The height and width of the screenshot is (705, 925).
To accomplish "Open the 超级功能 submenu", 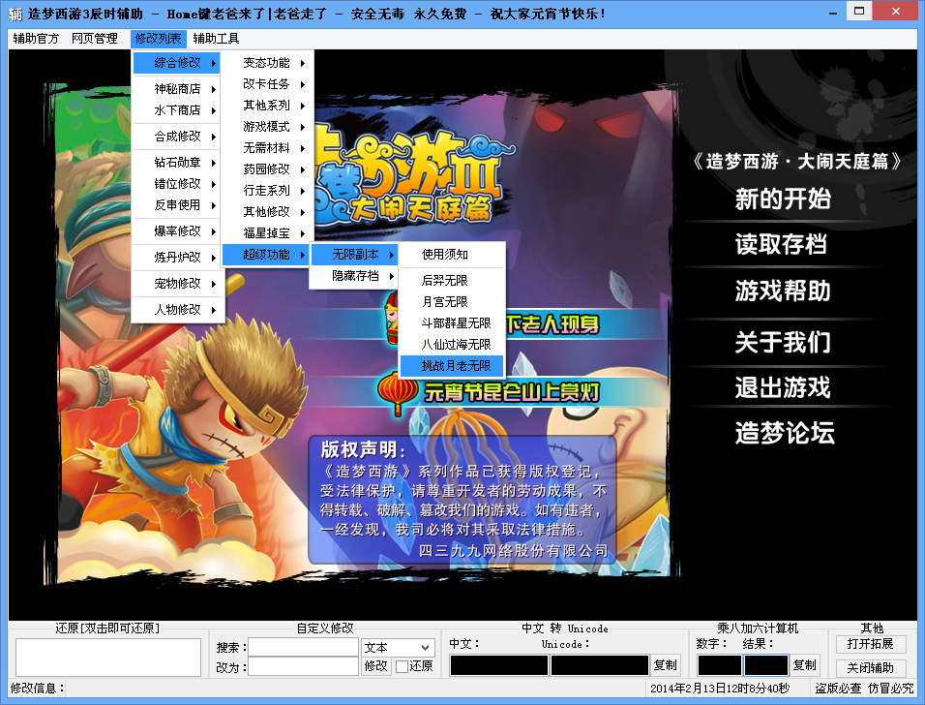I will pyautogui.click(x=267, y=255).
